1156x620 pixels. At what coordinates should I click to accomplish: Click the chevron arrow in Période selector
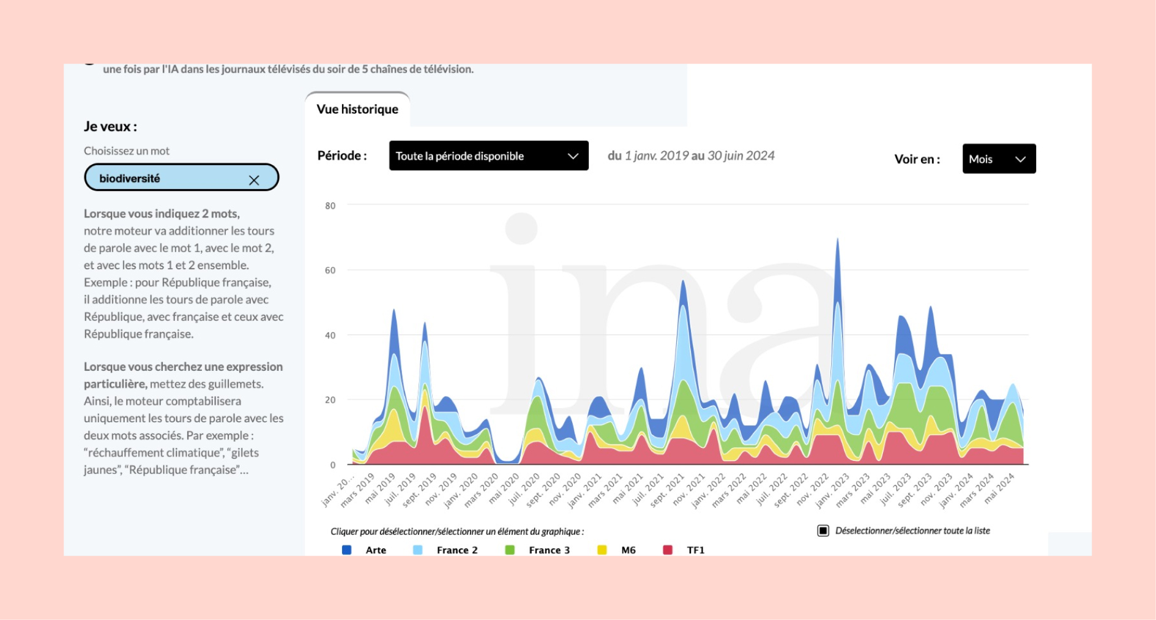click(x=573, y=156)
